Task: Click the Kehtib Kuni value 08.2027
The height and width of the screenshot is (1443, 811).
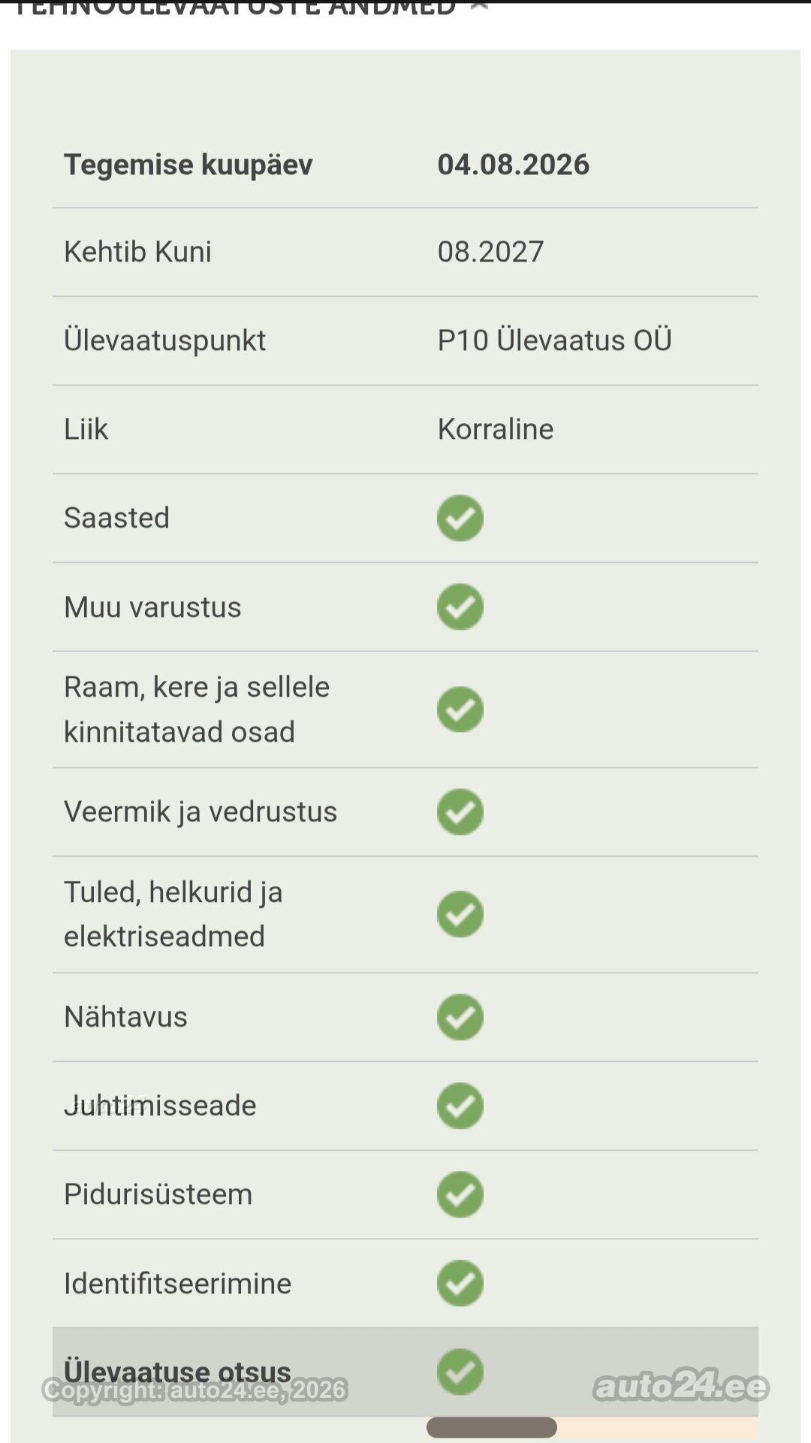Action: [x=490, y=252]
